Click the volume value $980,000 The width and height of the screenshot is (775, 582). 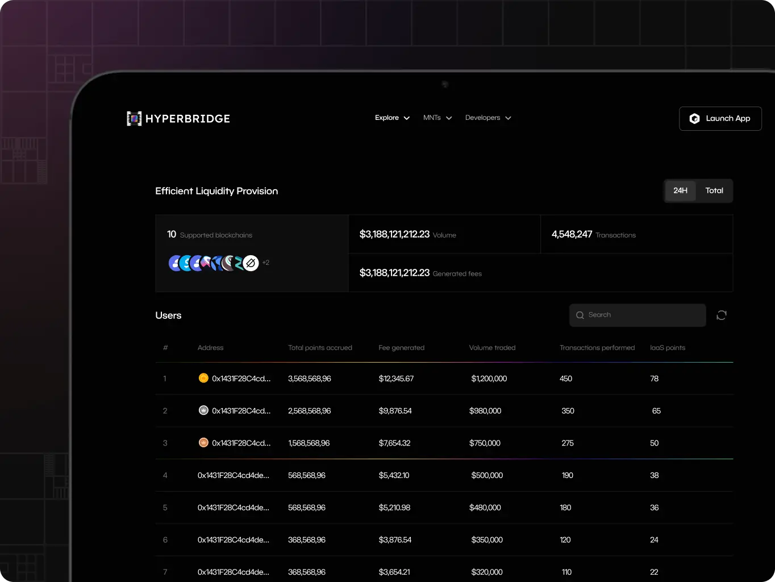coord(485,410)
